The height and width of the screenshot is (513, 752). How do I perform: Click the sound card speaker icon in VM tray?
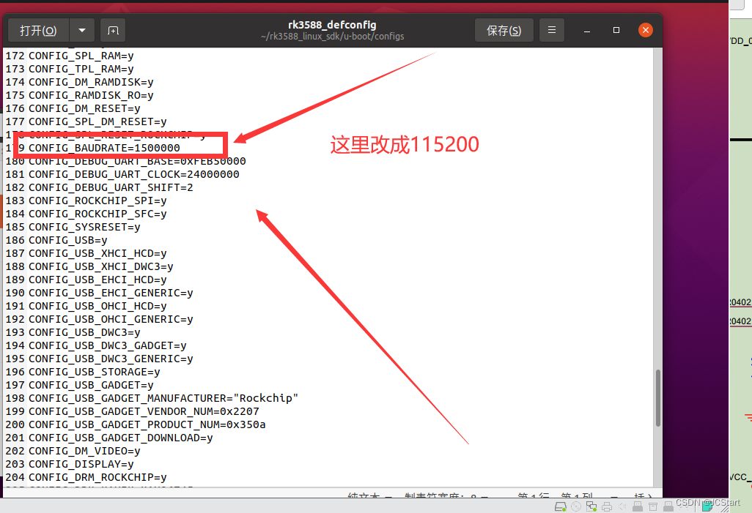[622, 506]
